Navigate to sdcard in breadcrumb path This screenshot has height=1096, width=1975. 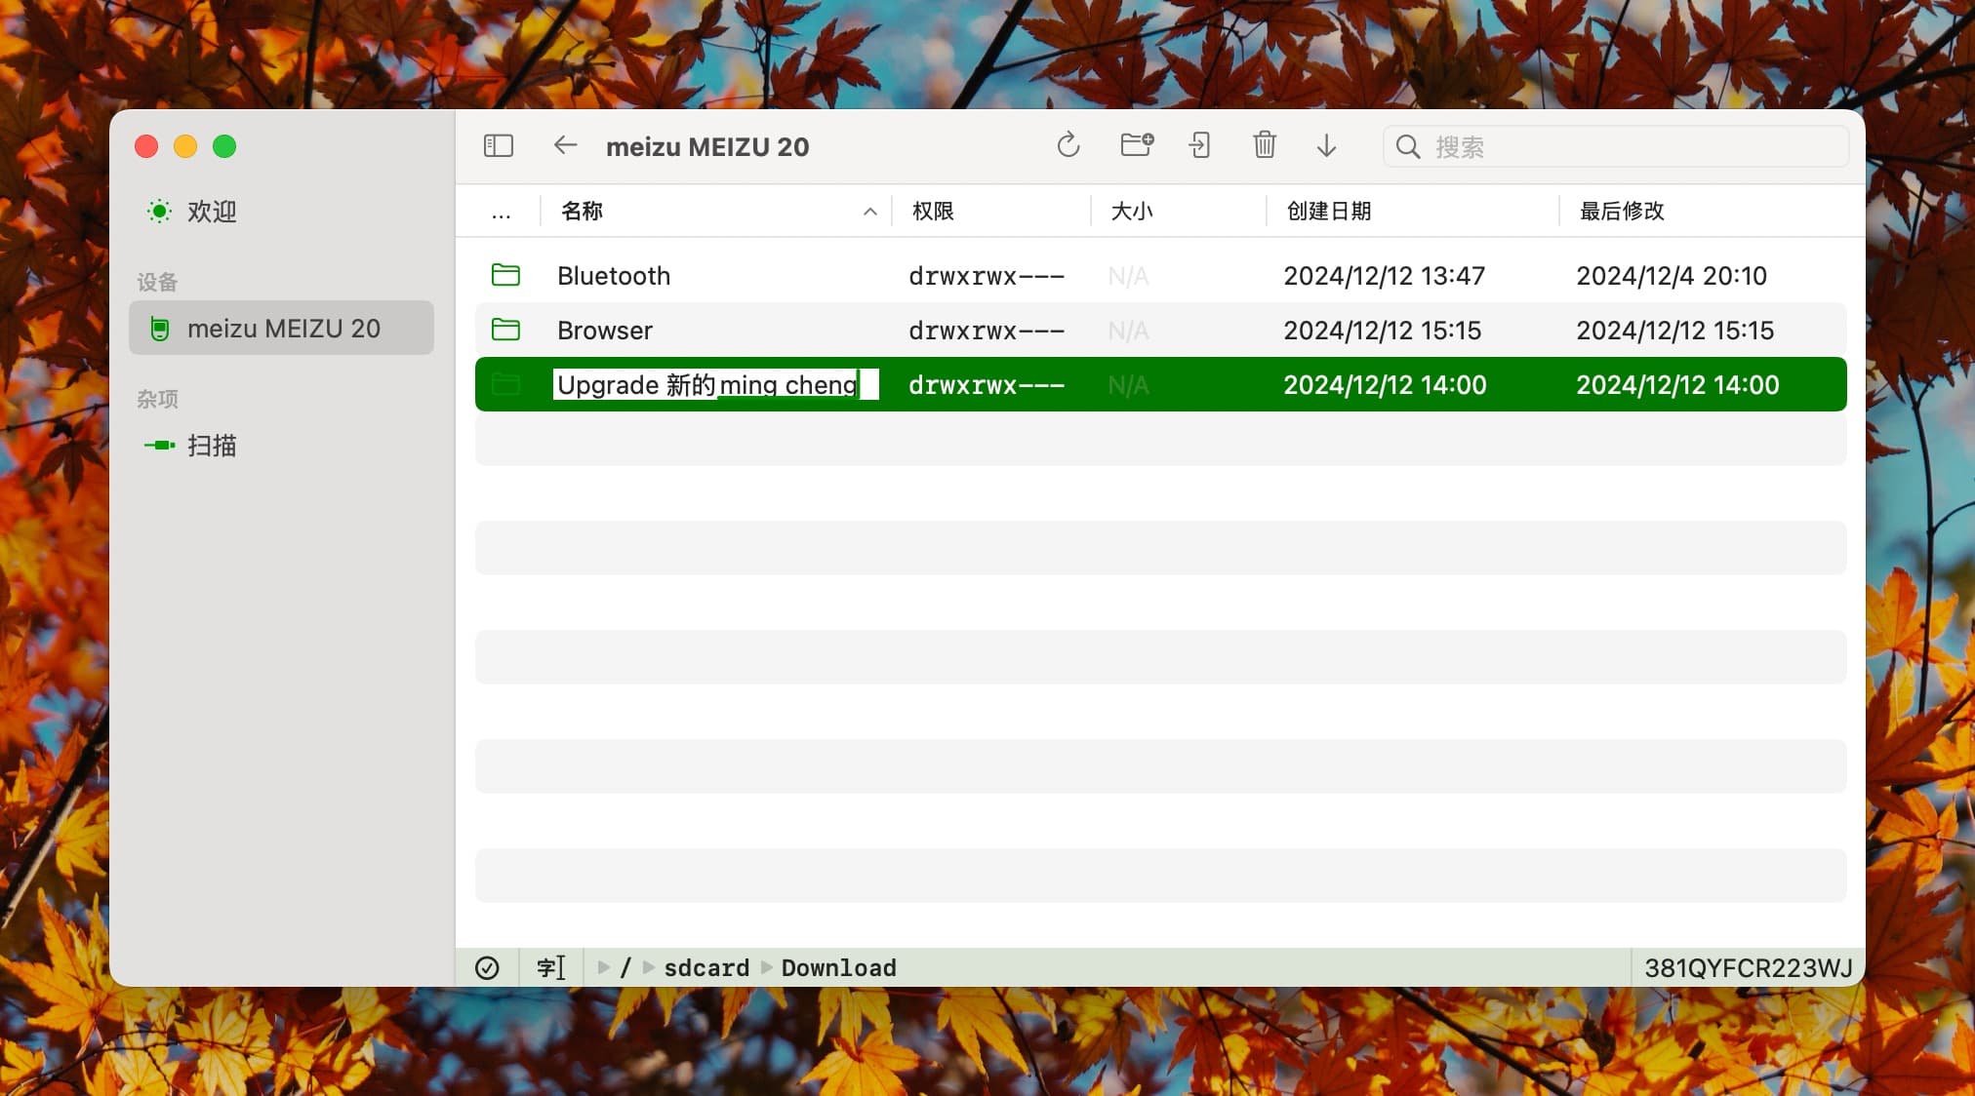[706, 967]
